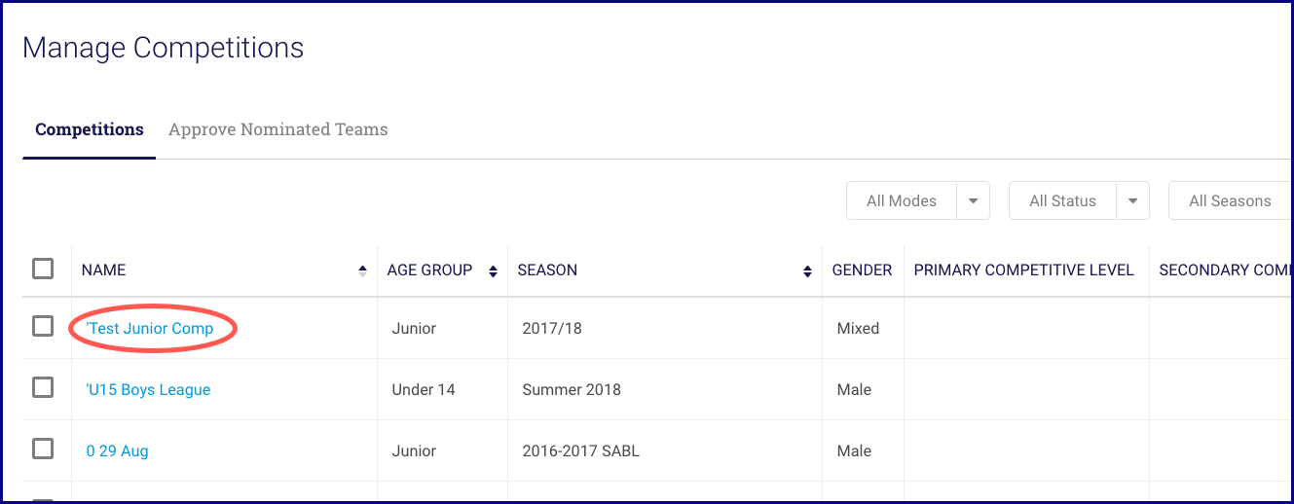Image resolution: width=1294 pixels, height=504 pixels.
Task: Click the Primary Competitive Level column header
Action: pos(1023,270)
